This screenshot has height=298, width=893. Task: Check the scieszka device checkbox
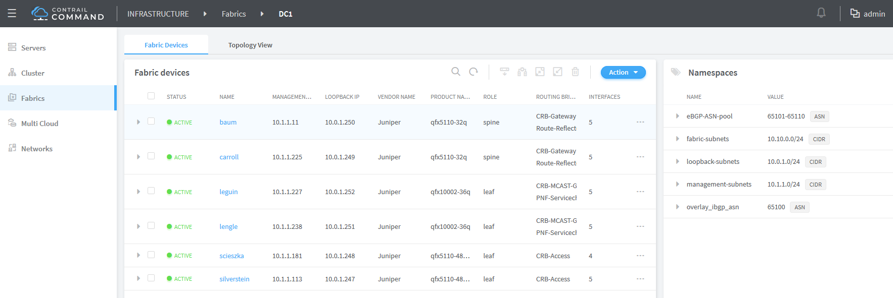coord(151,255)
